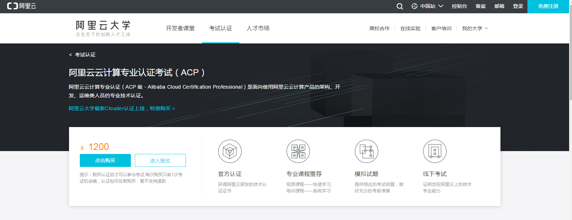Open the 高校合作 link

(379, 28)
